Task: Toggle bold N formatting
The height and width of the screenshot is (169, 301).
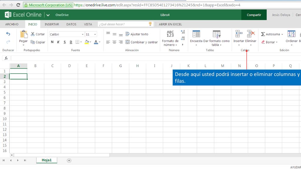Action: coord(52,42)
